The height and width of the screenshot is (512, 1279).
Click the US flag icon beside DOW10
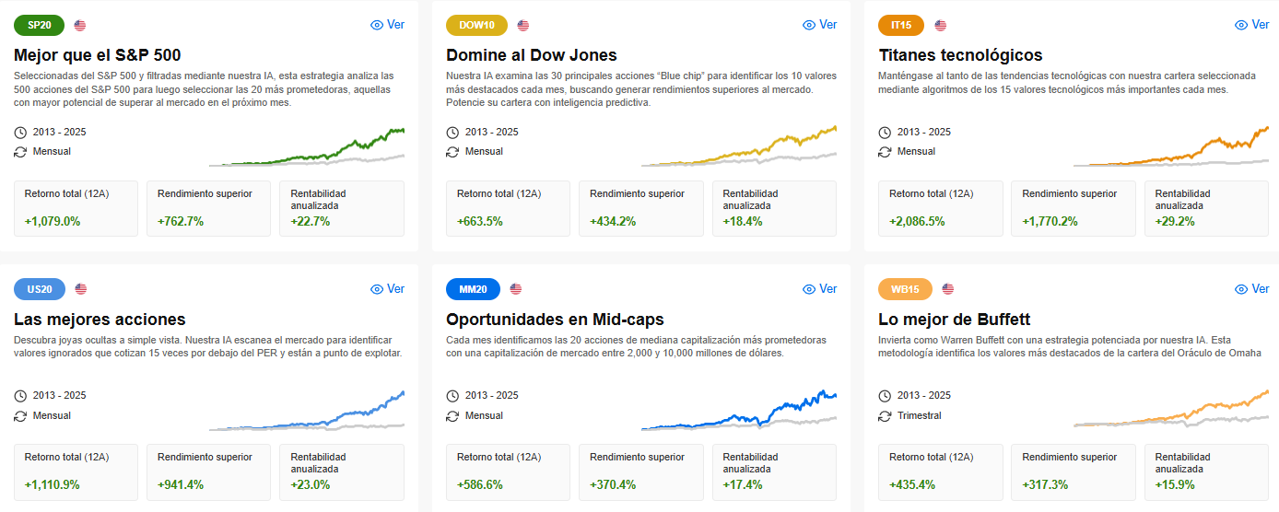(523, 25)
